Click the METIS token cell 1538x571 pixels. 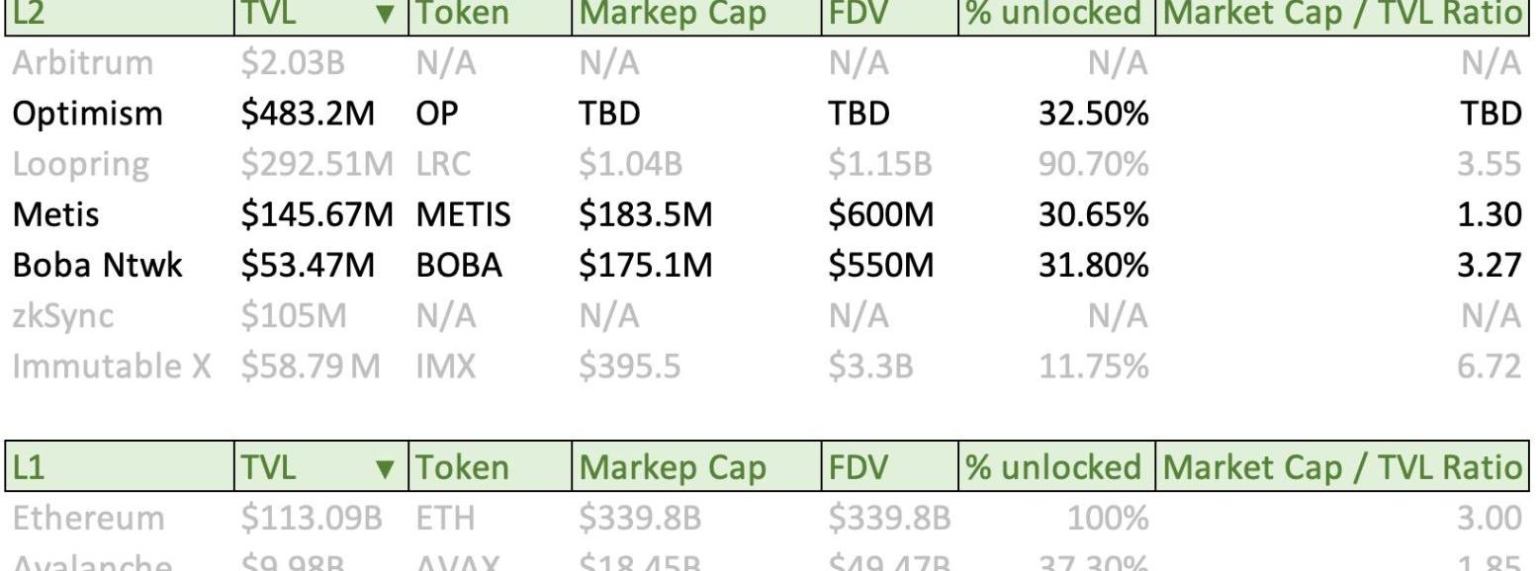(463, 214)
